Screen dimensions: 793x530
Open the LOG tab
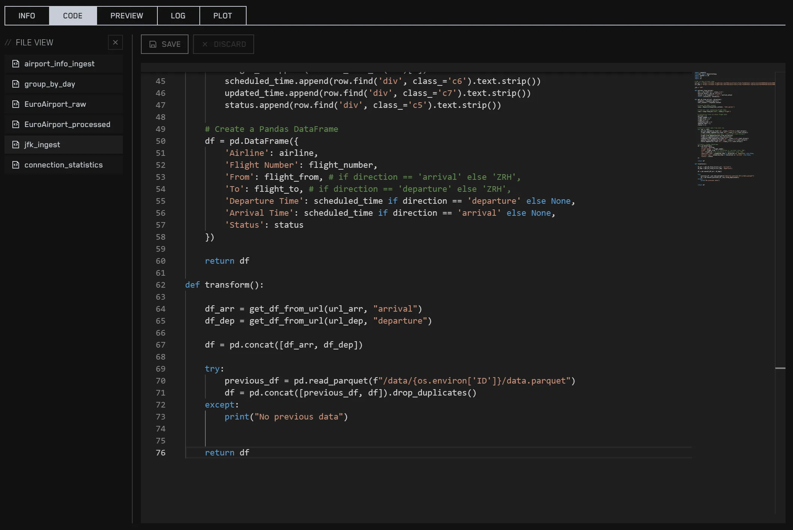tap(178, 16)
